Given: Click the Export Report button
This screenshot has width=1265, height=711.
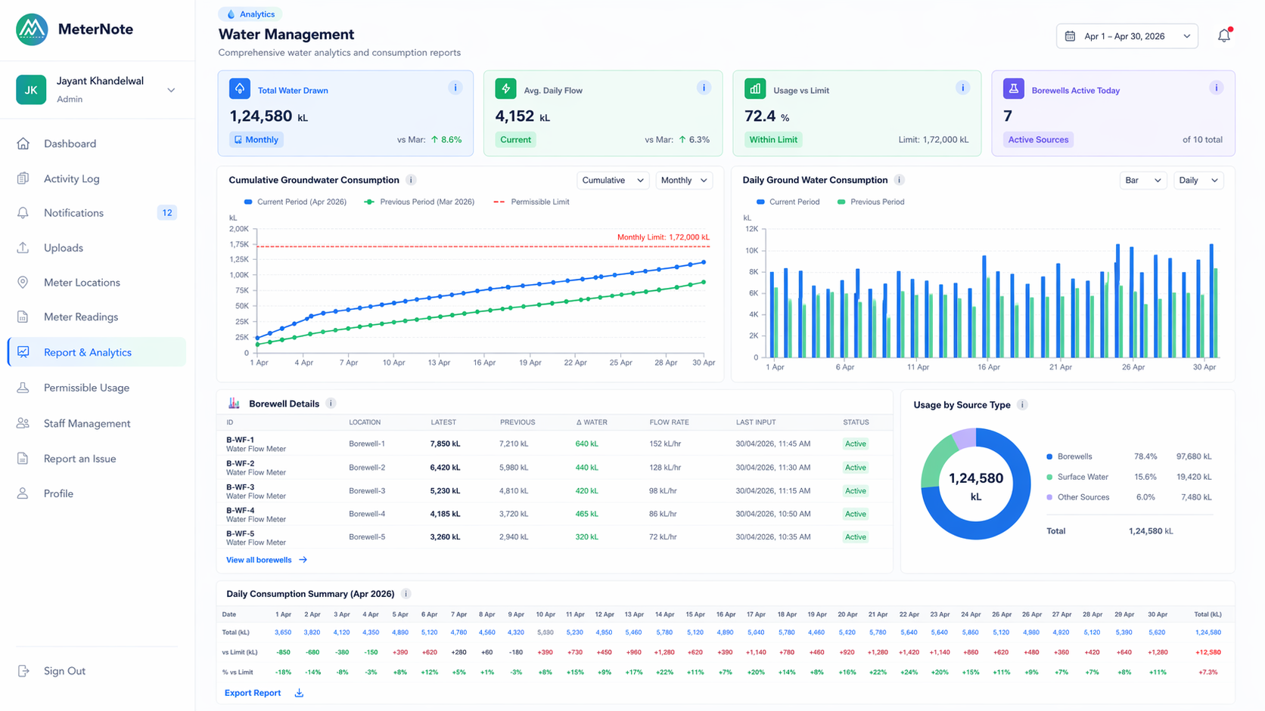Looking at the screenshot, I should (x=253, y=693).
